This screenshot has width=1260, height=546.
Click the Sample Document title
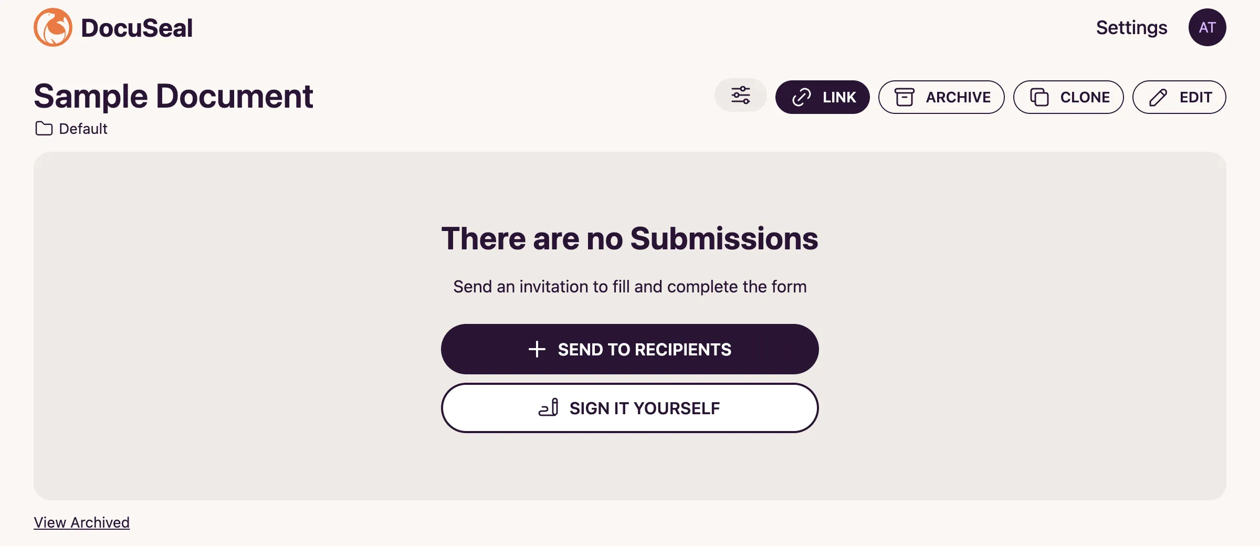173,96
